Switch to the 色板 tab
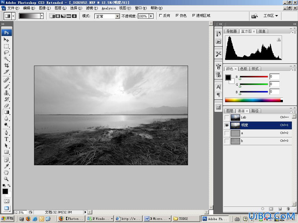The width and height of the screenshot is (298, 223). 244,69
